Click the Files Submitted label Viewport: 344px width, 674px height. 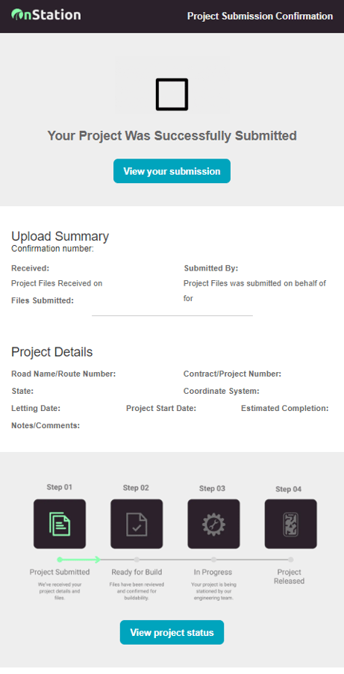pyautogui.click(x=43, y=300)
